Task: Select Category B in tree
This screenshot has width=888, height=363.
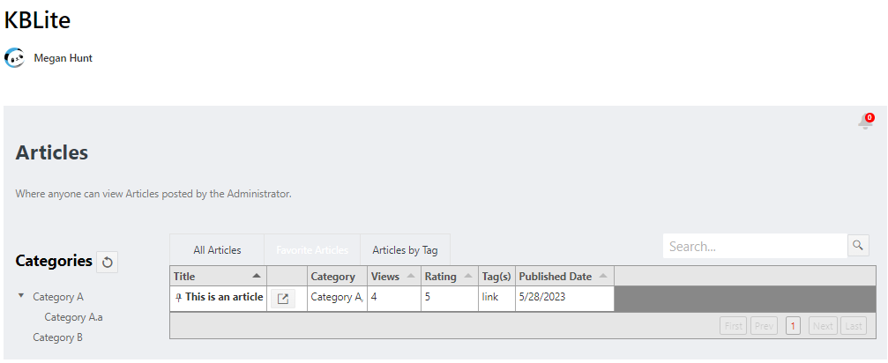Action: click(x=57, y=337)
